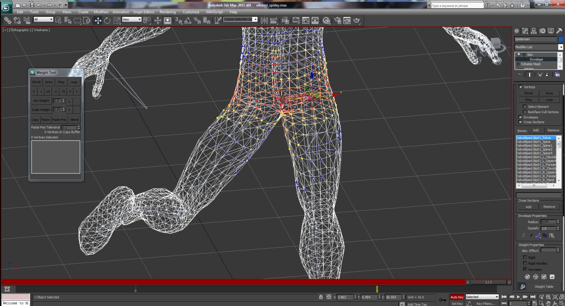Image resolution: width=565 pixels, height=306 pixels.
Task: Click the Select by Name icon
Action: 68,21
